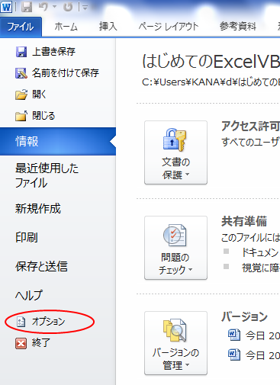
Task: Expand the 問題のチェック dropdown arrow
Action: (190, 269)
